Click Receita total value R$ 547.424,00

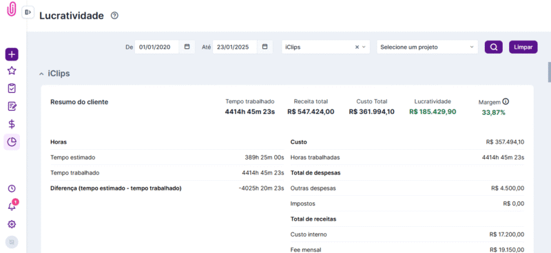pyautogui.click(x=311, y=112)
